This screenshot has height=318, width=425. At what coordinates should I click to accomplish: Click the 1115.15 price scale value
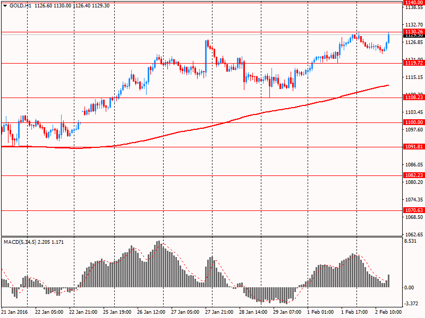point(414,77)
